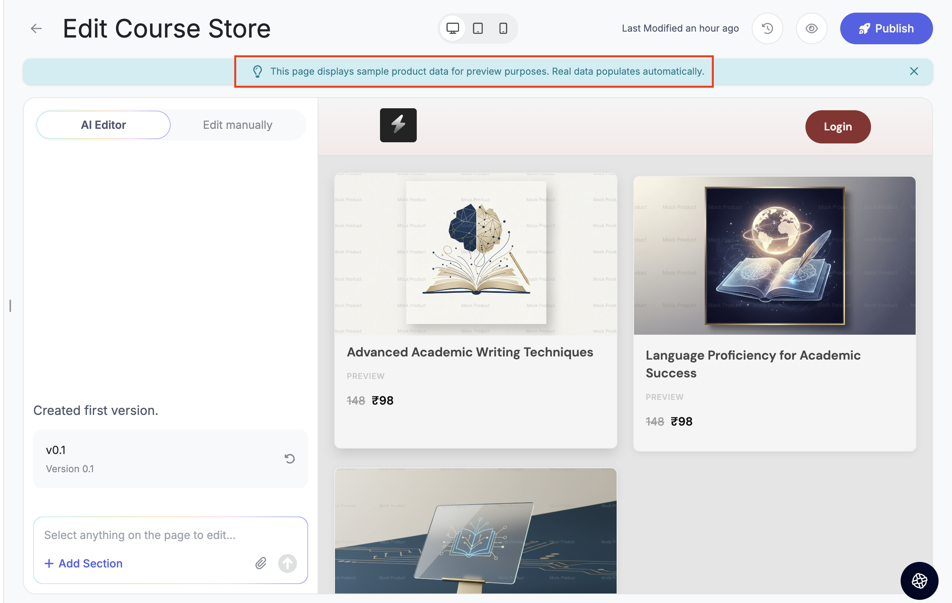Image resolution: width=952 pixels, height=603 pixels.
Task: Click the back arrow icon
Action: click(x=36, y=28)
